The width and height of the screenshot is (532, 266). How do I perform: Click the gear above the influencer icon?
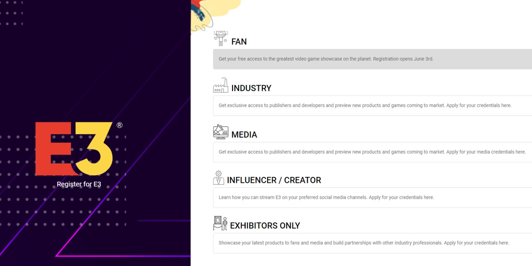point(218,173)
